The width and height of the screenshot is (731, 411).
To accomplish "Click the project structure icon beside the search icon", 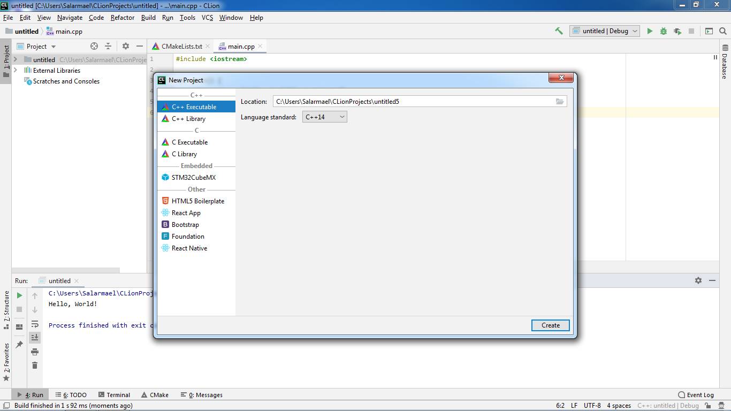I will [709, 31].
